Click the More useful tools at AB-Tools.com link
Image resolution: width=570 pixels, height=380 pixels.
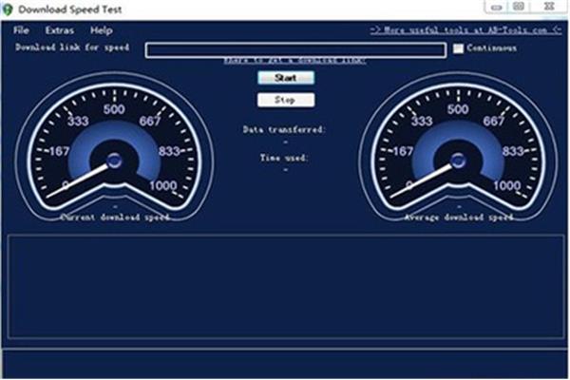(x=466, y=29)
